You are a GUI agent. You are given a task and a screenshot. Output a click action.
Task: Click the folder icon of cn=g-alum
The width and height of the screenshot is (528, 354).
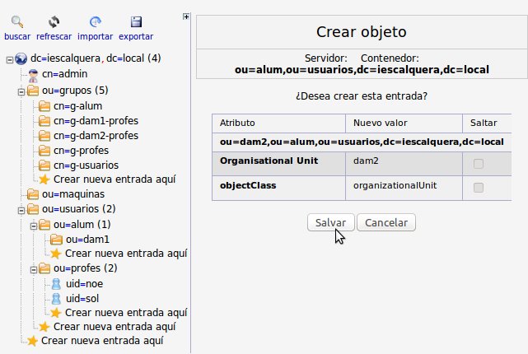pos(44,106)
